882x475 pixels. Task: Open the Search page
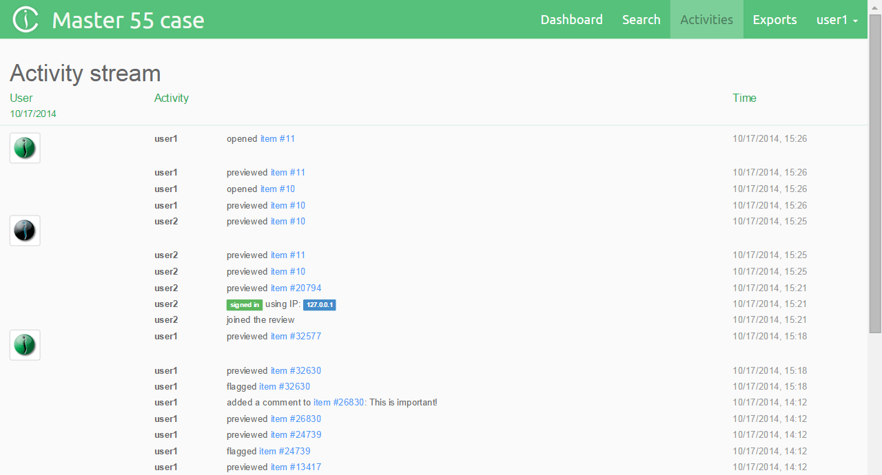641,20
